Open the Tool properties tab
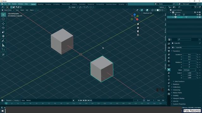The width and height of the screenshot is (202, 113). [x=169, y=44]
